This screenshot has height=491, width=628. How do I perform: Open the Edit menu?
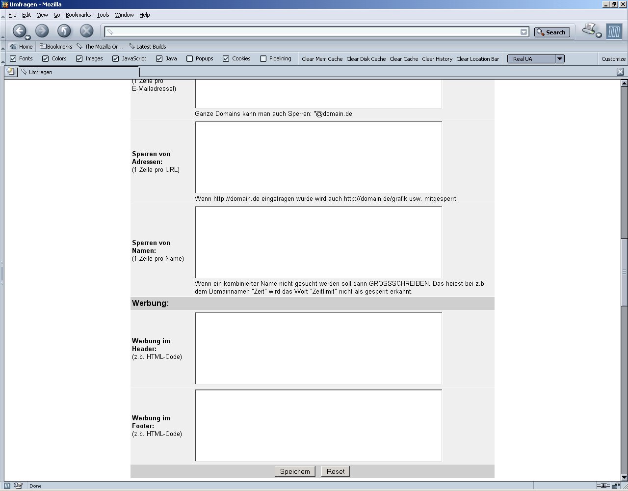tap(26, 15)
